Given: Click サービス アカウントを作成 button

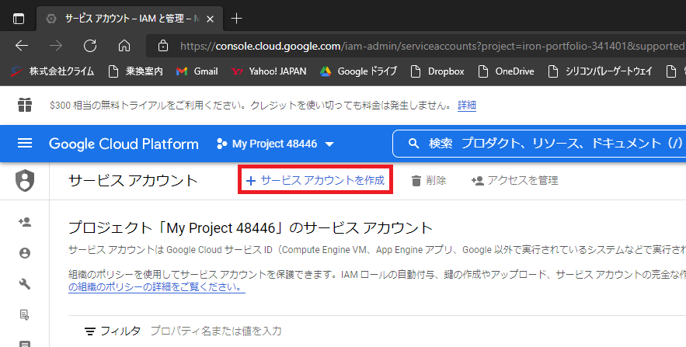Looking at the screenshot, I should pos(315,180).
